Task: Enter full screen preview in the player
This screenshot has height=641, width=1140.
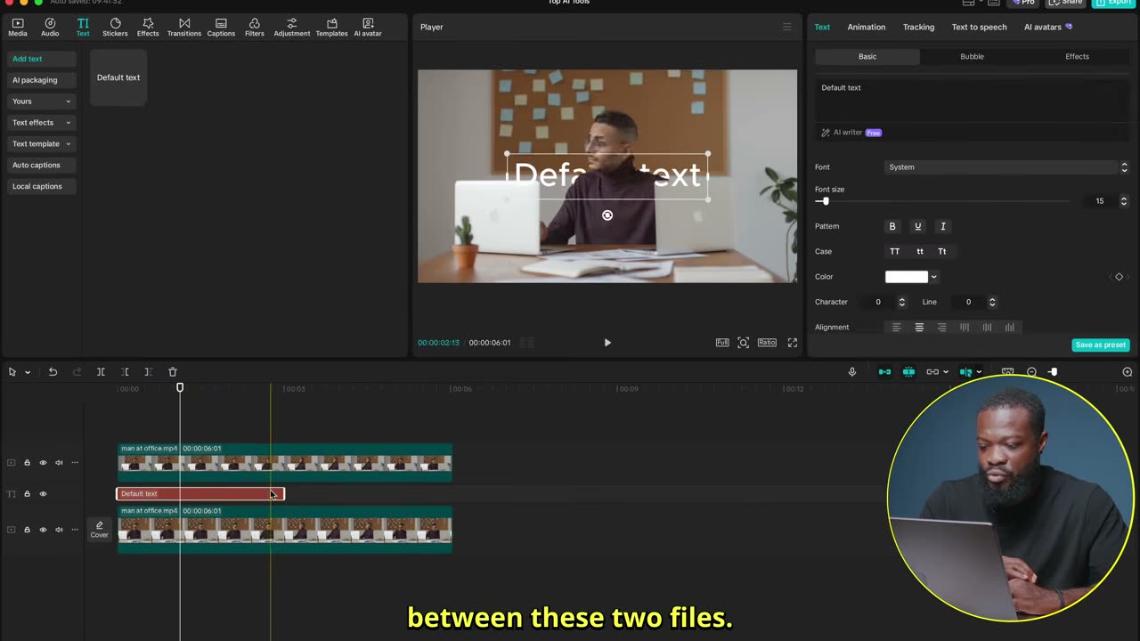Action: pyautogui.click(x=792, y=343)
